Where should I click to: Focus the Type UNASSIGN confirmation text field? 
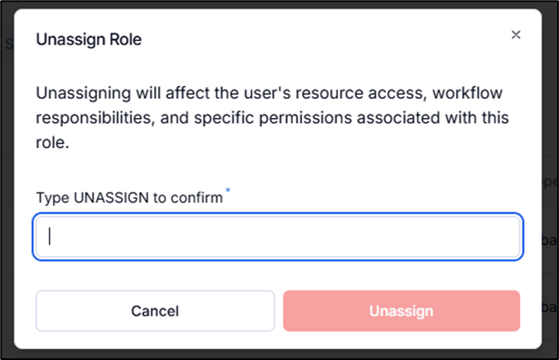(278, 236)
